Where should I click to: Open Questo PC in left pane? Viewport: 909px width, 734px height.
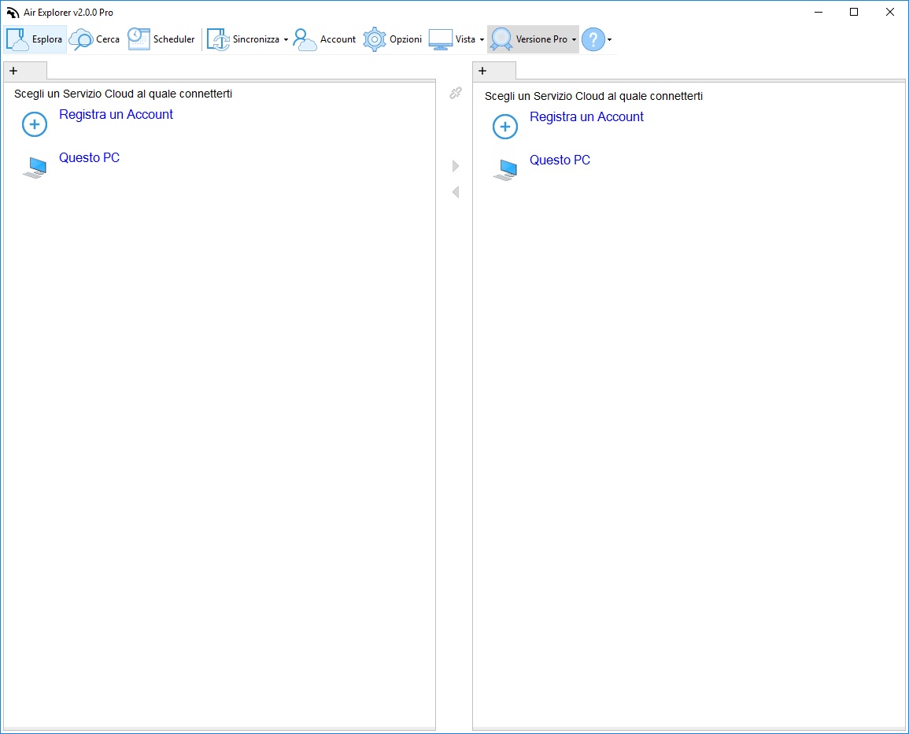89,157
